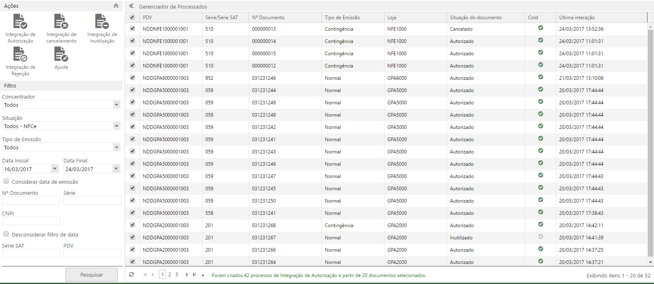Click the Pesquisar button

92,275
